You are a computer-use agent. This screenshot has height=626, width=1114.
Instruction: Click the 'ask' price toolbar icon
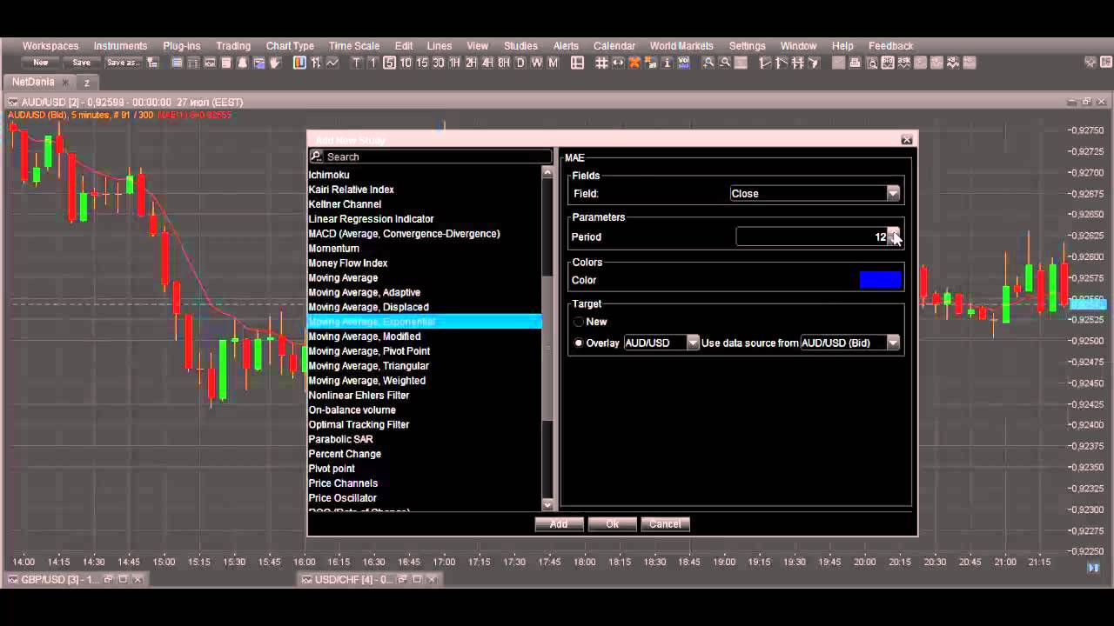(x=904, y=63)
